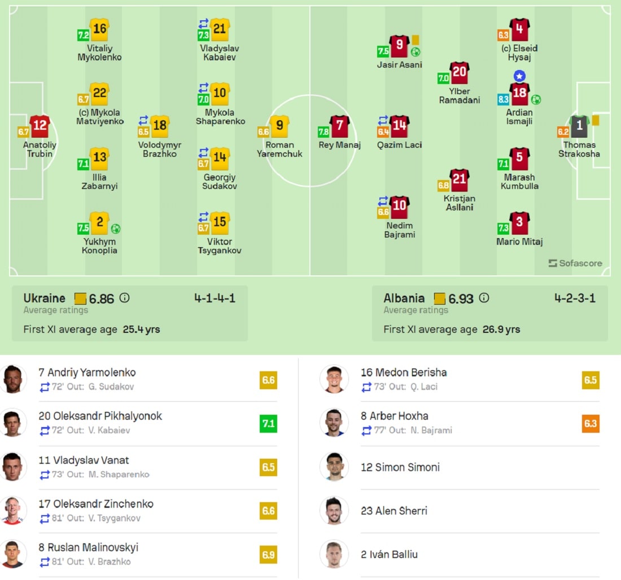Click the substitution icon under Arber Hoxha
The width and height of the screenshot is (621, 580).
[x=367, y=430]
